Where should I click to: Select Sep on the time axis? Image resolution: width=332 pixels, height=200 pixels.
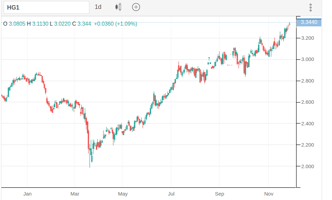(219, 194)
